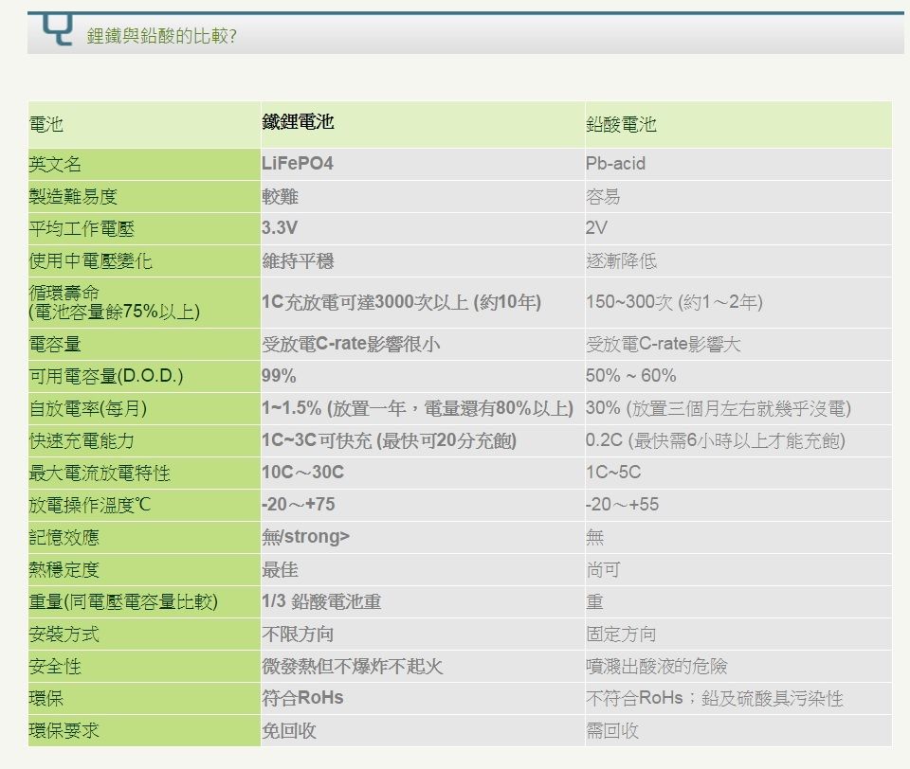Click the 1C~3C可快充 fast charge cell
The image size is (910, 769).
point(389,440)
